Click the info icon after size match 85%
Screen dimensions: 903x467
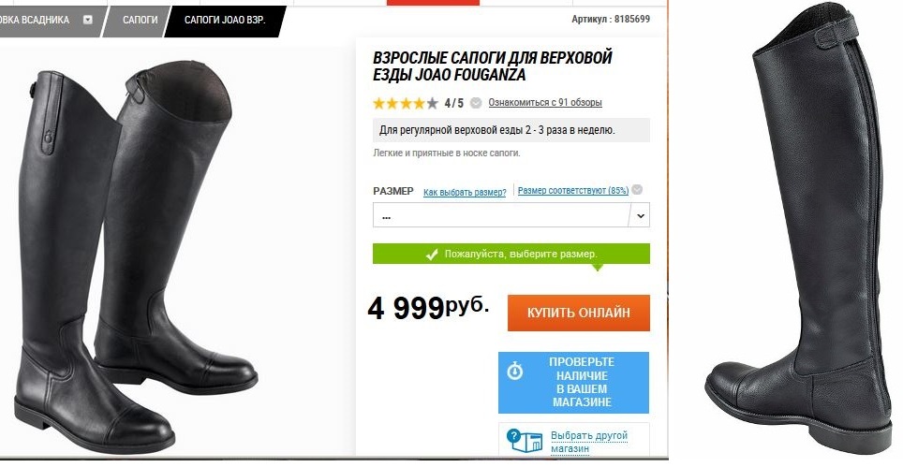[637, 190]
